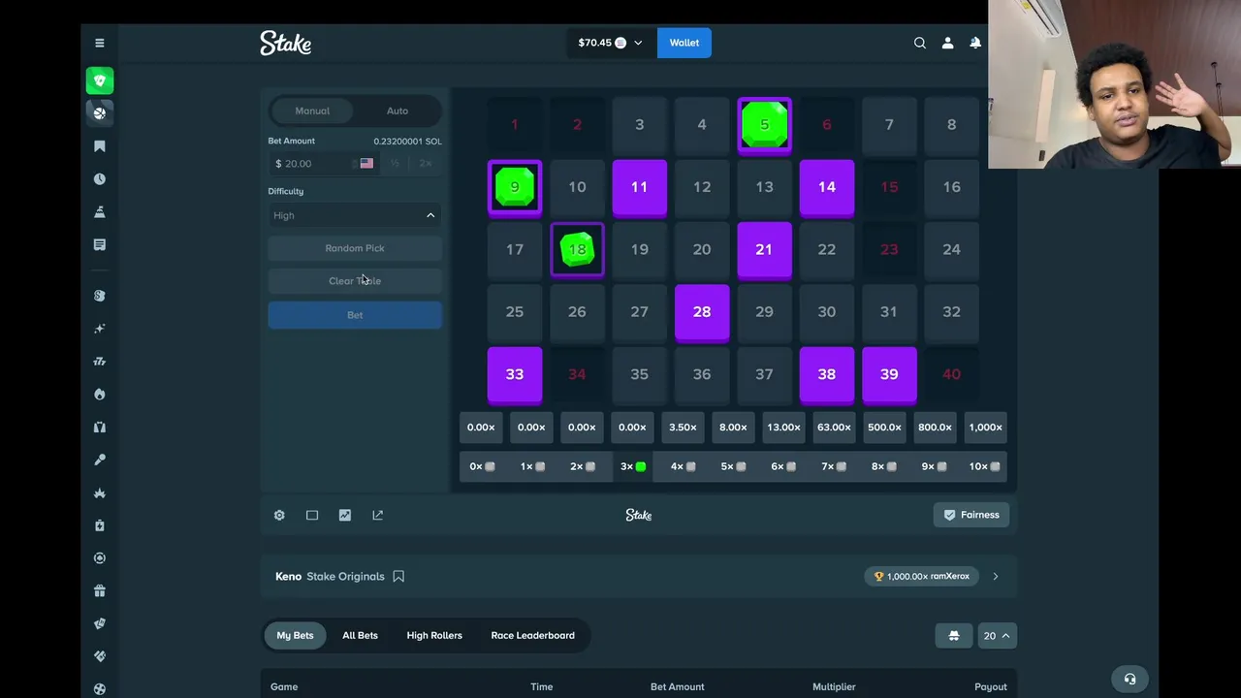Click the 3.50× payout box
Screen dimensions: 1241x698
click(x=683, y=428)
